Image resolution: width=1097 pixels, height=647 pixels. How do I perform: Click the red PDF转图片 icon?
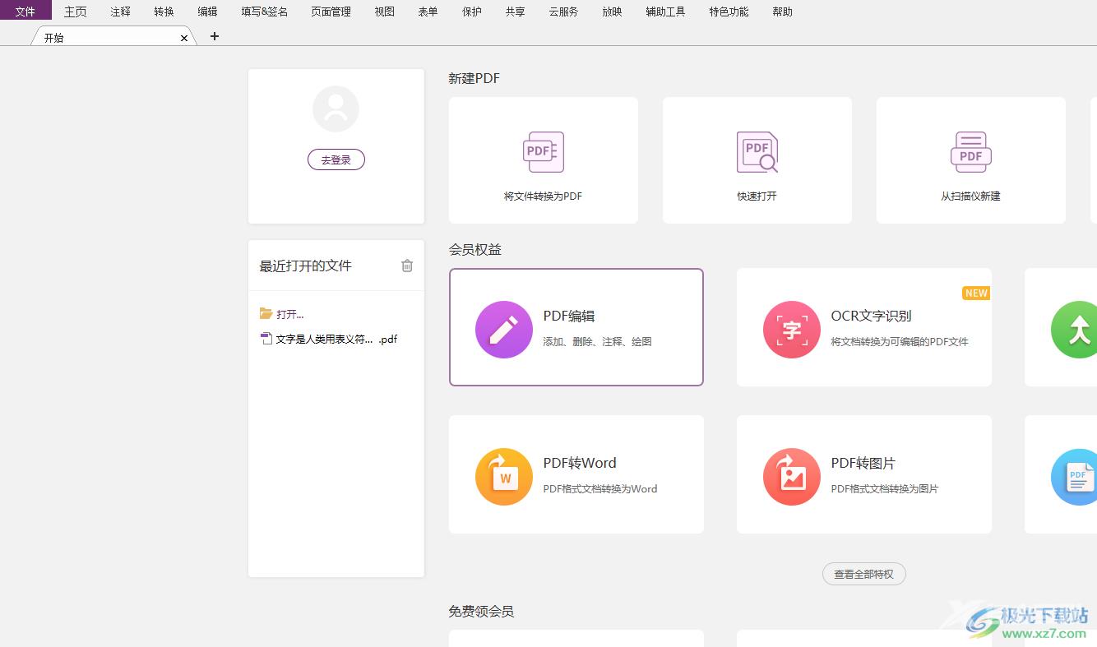[792, 477]
